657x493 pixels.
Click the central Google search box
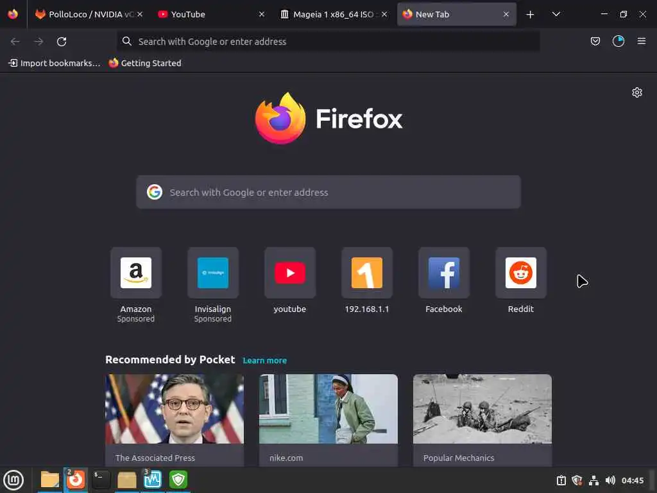coord(328,192)
